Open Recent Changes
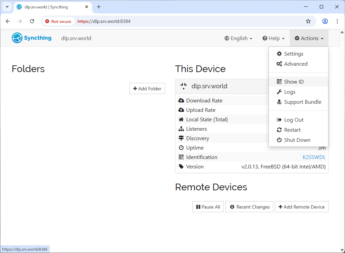Image resolution: width=345 pixels, height=253 pixels. pyautogui.click(x=249, y=207)
